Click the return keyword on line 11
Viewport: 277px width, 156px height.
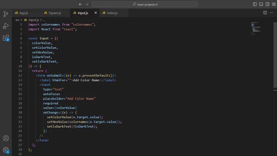[37, 71]
